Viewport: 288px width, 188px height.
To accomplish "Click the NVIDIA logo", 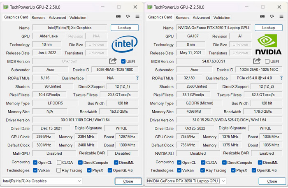I will [268, 44].
